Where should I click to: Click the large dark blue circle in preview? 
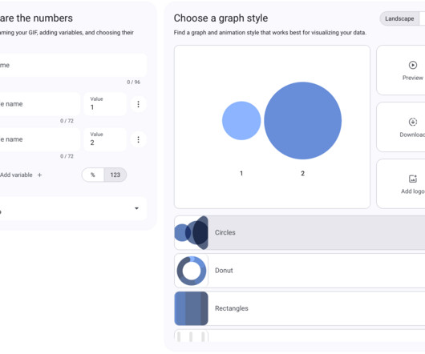303,121
